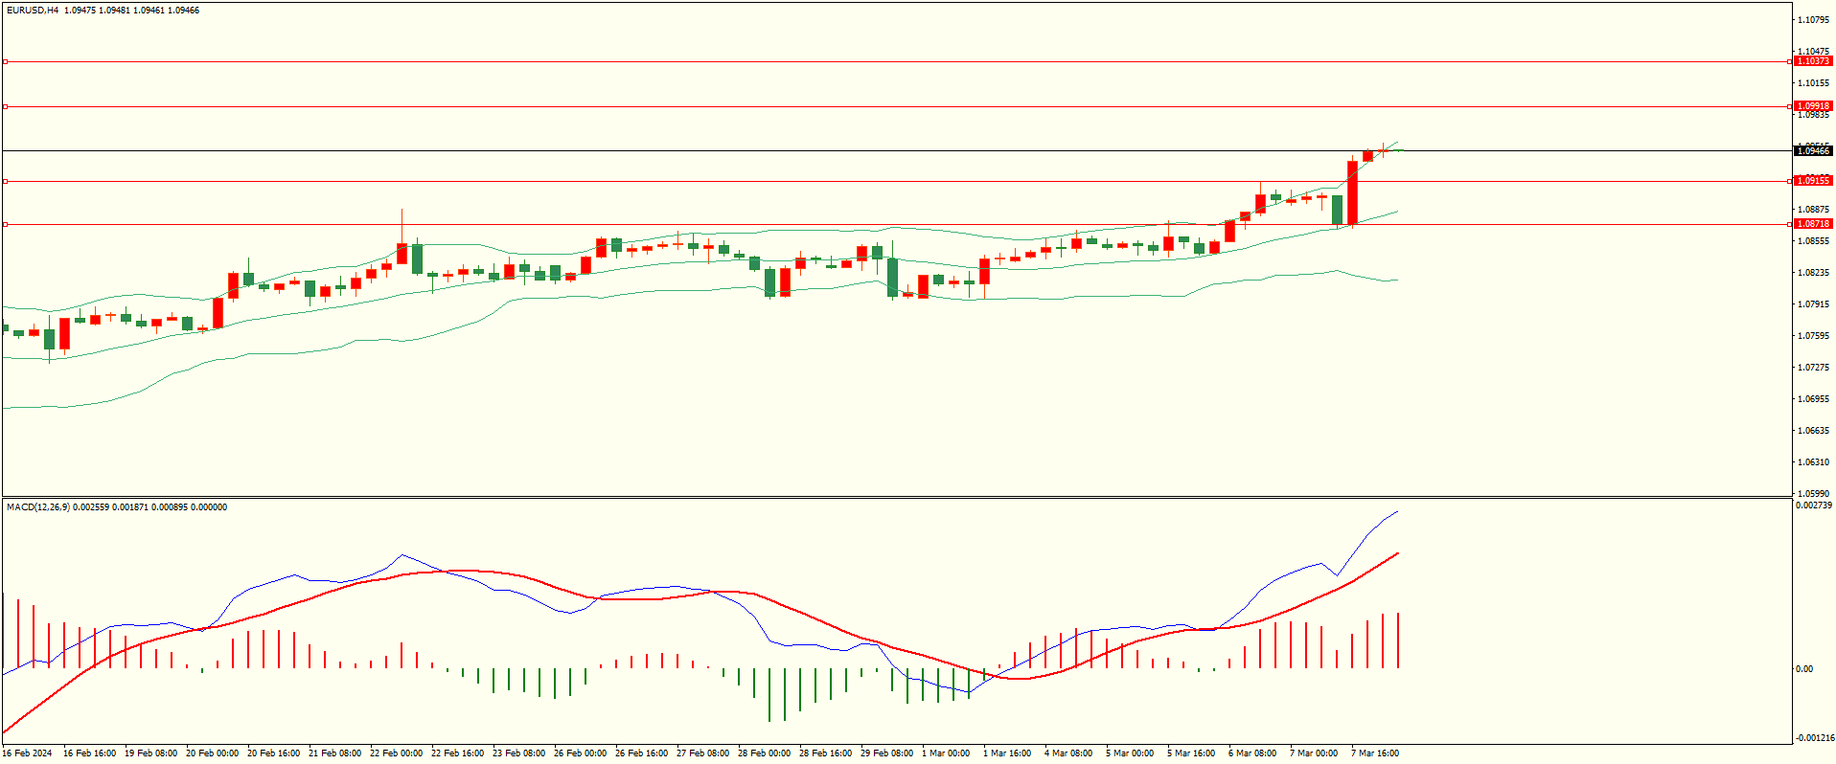Click the red 1.08718 price tag

[1812, 224]
